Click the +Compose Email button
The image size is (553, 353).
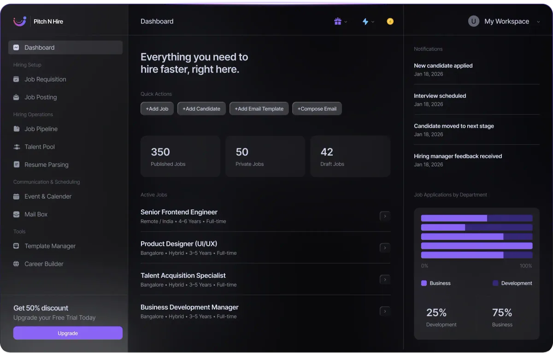click(x=317, y=109)
